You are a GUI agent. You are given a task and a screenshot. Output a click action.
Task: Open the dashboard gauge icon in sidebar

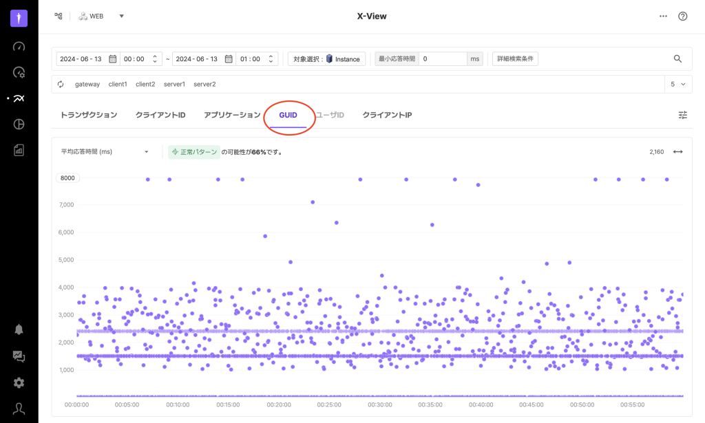click(x=19, y=47)
